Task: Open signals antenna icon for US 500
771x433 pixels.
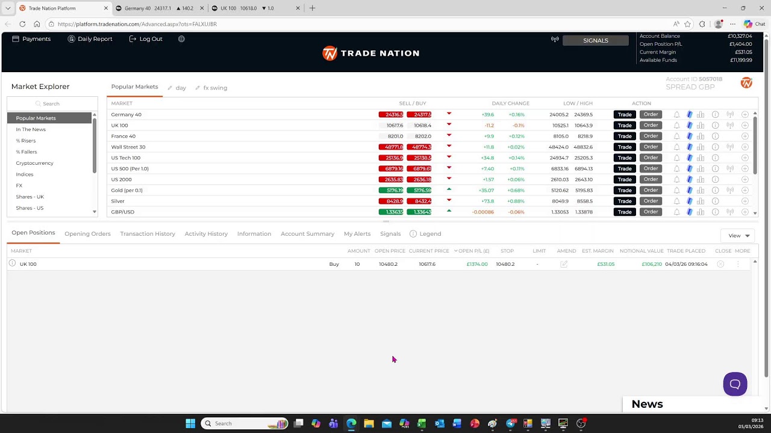Action: pyautogui.click(x=730, y=168)
